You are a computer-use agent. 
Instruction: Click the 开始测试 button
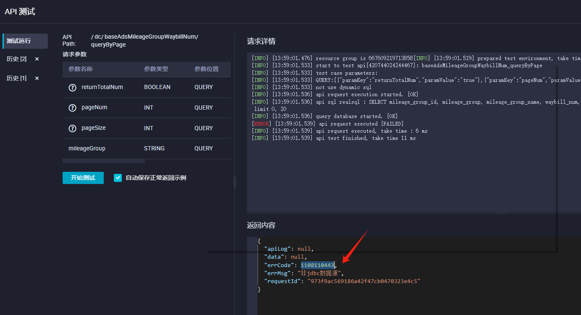[83, 178]
